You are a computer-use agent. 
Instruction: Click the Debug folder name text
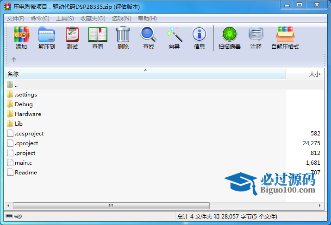[x=24, y=104]
